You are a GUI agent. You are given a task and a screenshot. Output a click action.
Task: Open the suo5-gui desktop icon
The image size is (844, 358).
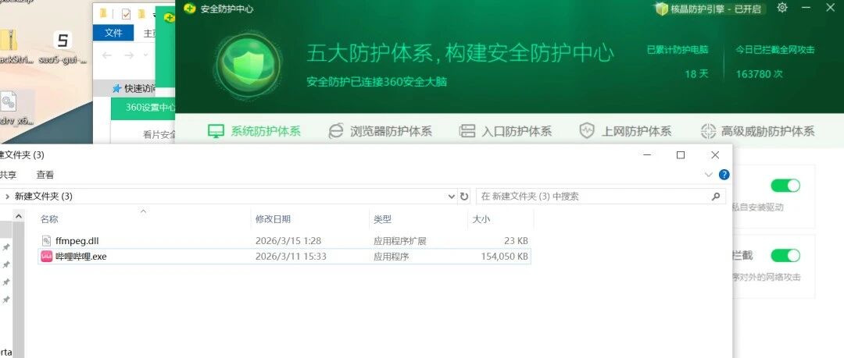click(63, 48)
